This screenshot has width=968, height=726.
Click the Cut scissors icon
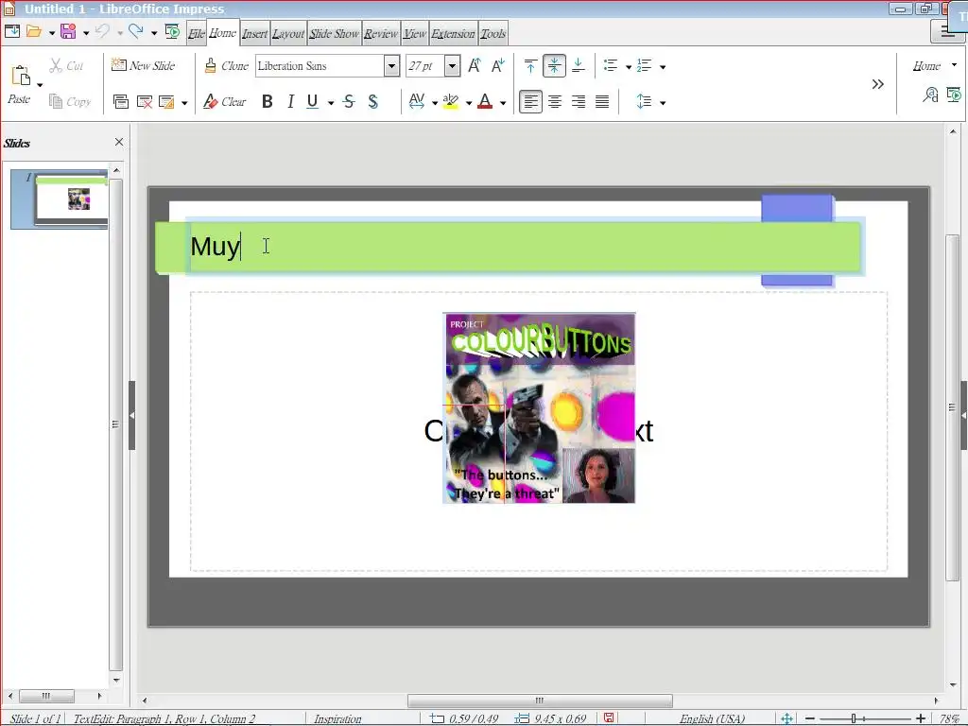[56, 65]
